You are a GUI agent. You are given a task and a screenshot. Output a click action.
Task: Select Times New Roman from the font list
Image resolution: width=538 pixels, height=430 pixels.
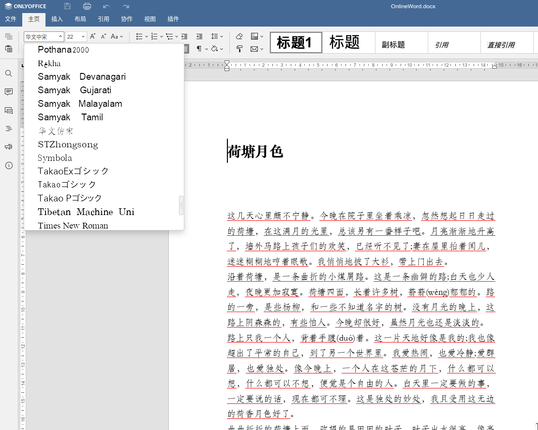(73, 226)
